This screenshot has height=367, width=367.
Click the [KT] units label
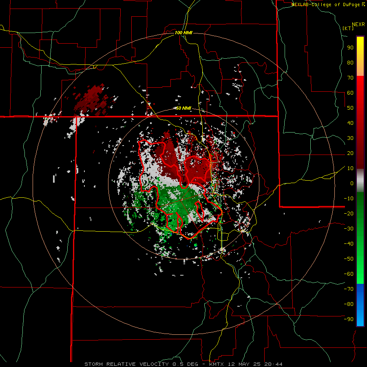[x=348, y=28]
